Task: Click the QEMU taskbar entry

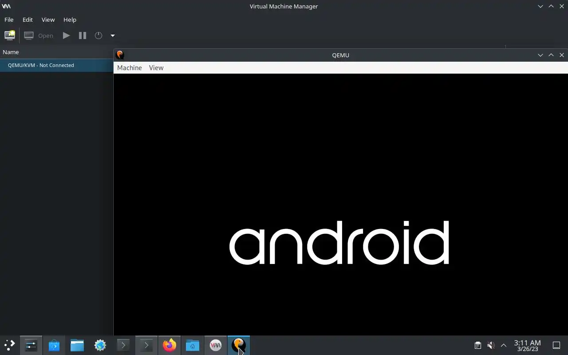Action: click(x=239, y=345)
